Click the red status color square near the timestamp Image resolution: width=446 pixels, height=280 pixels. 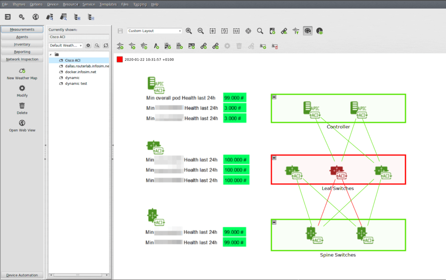[119, 59]
